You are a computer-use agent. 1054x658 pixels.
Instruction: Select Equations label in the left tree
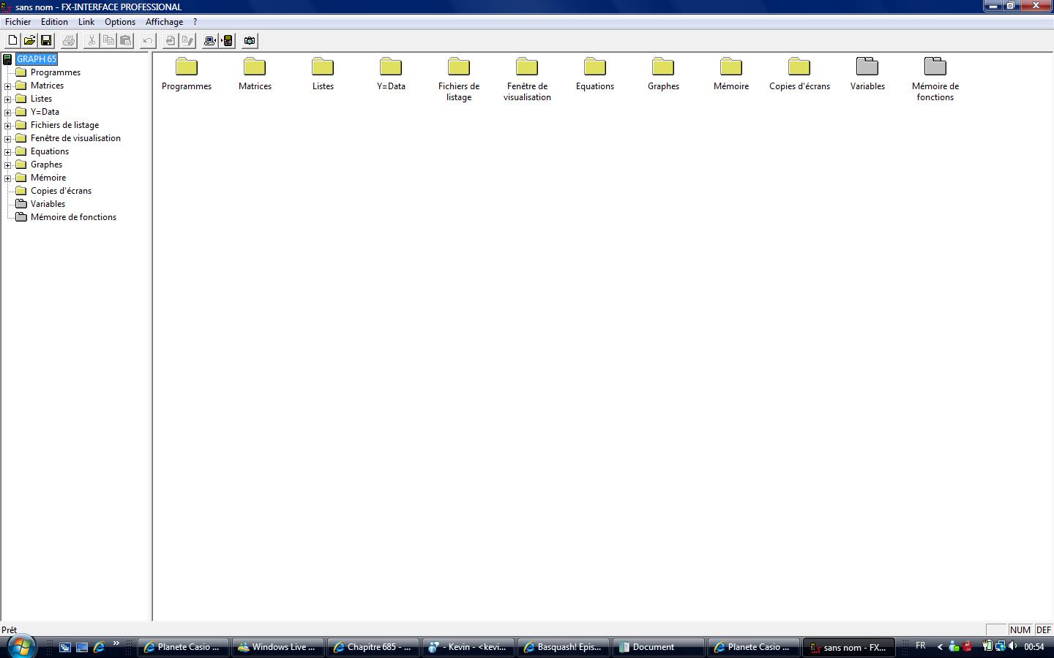(50, 151)
